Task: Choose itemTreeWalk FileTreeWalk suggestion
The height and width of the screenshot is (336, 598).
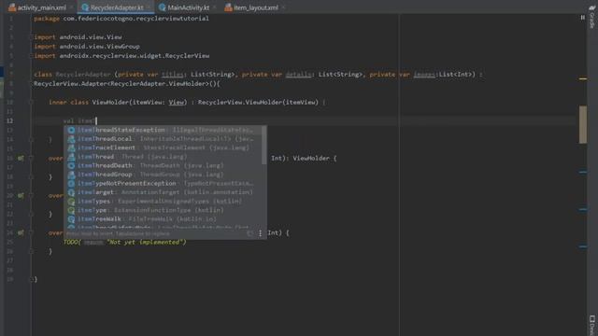Action: tap(163, 218)
